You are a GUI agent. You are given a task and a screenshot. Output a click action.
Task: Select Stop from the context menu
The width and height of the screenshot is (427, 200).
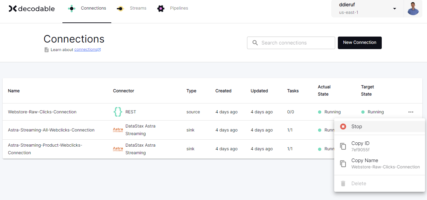click(357, 127)
